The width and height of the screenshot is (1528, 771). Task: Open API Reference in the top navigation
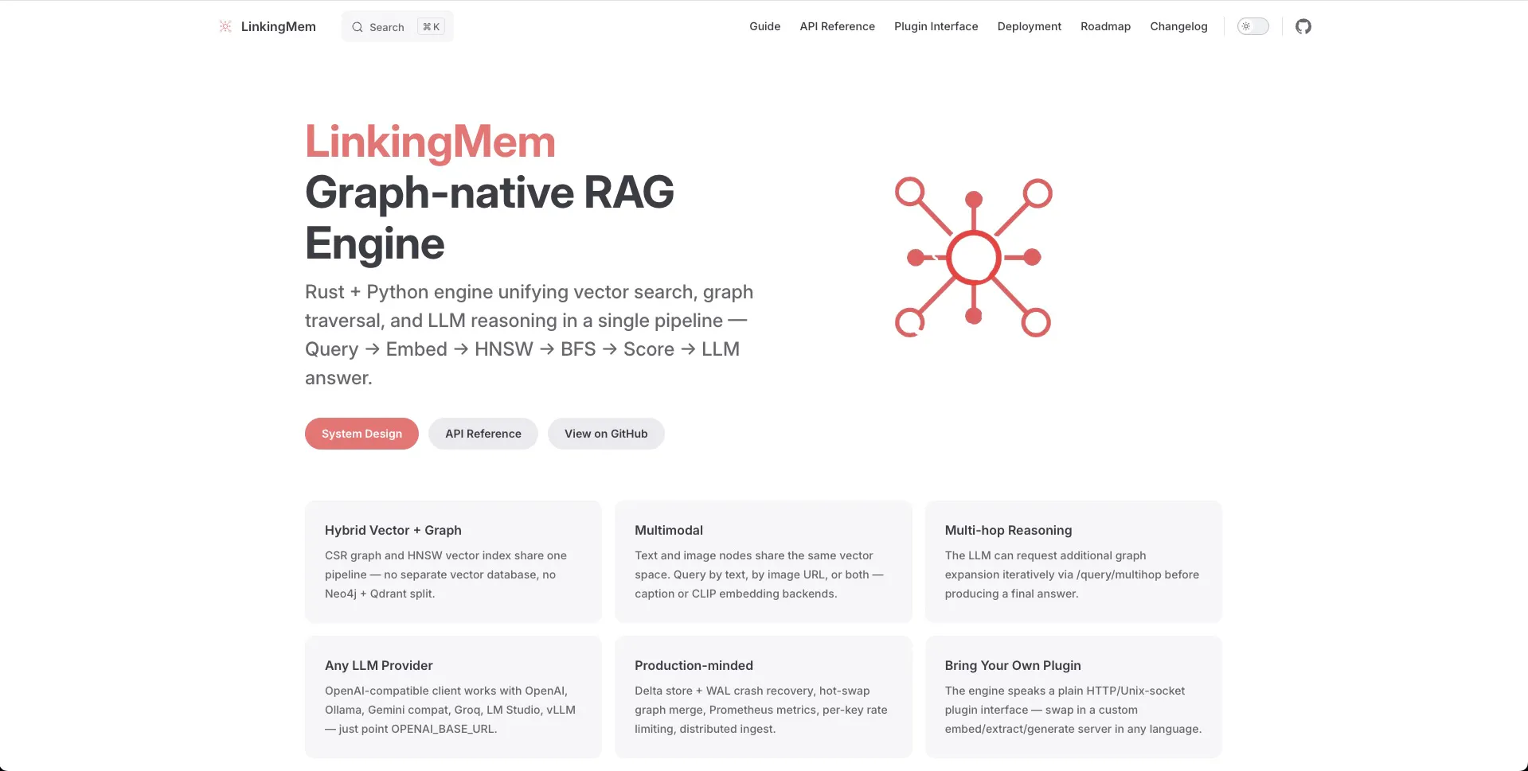coord(837,26)
